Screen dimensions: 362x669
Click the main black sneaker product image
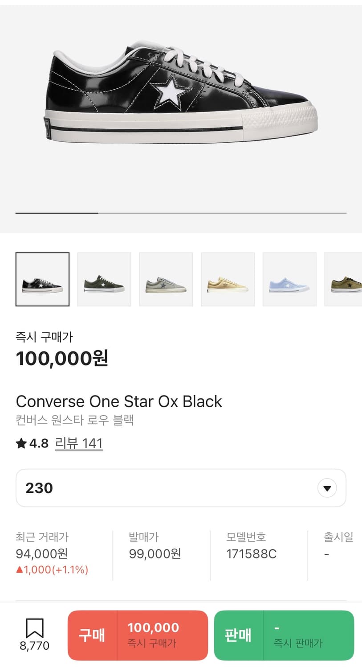181,93
